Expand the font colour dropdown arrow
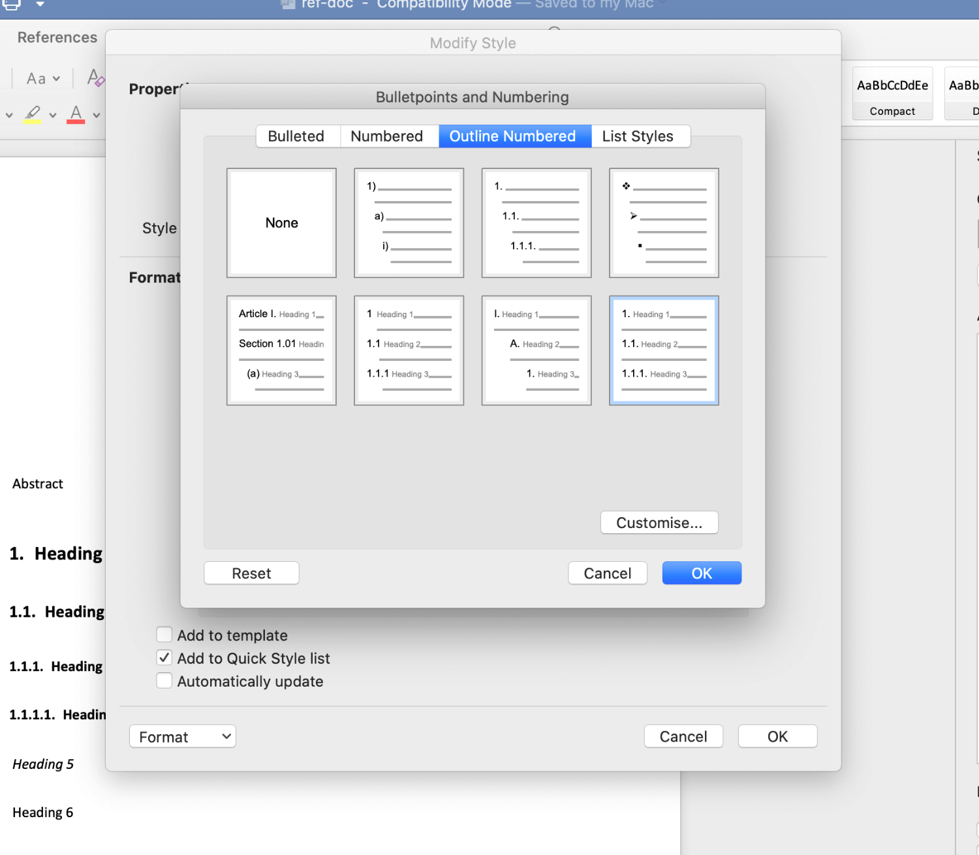 click(97, 115)
